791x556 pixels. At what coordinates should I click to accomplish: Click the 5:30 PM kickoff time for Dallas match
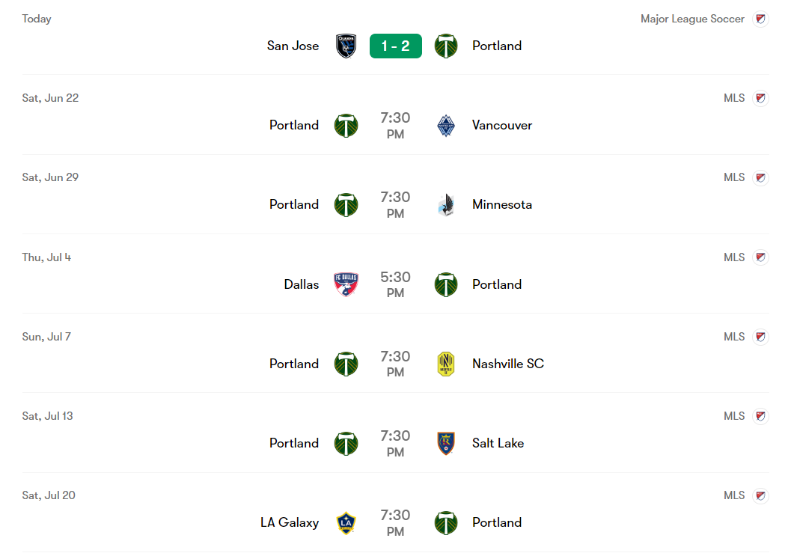(395, 284)
